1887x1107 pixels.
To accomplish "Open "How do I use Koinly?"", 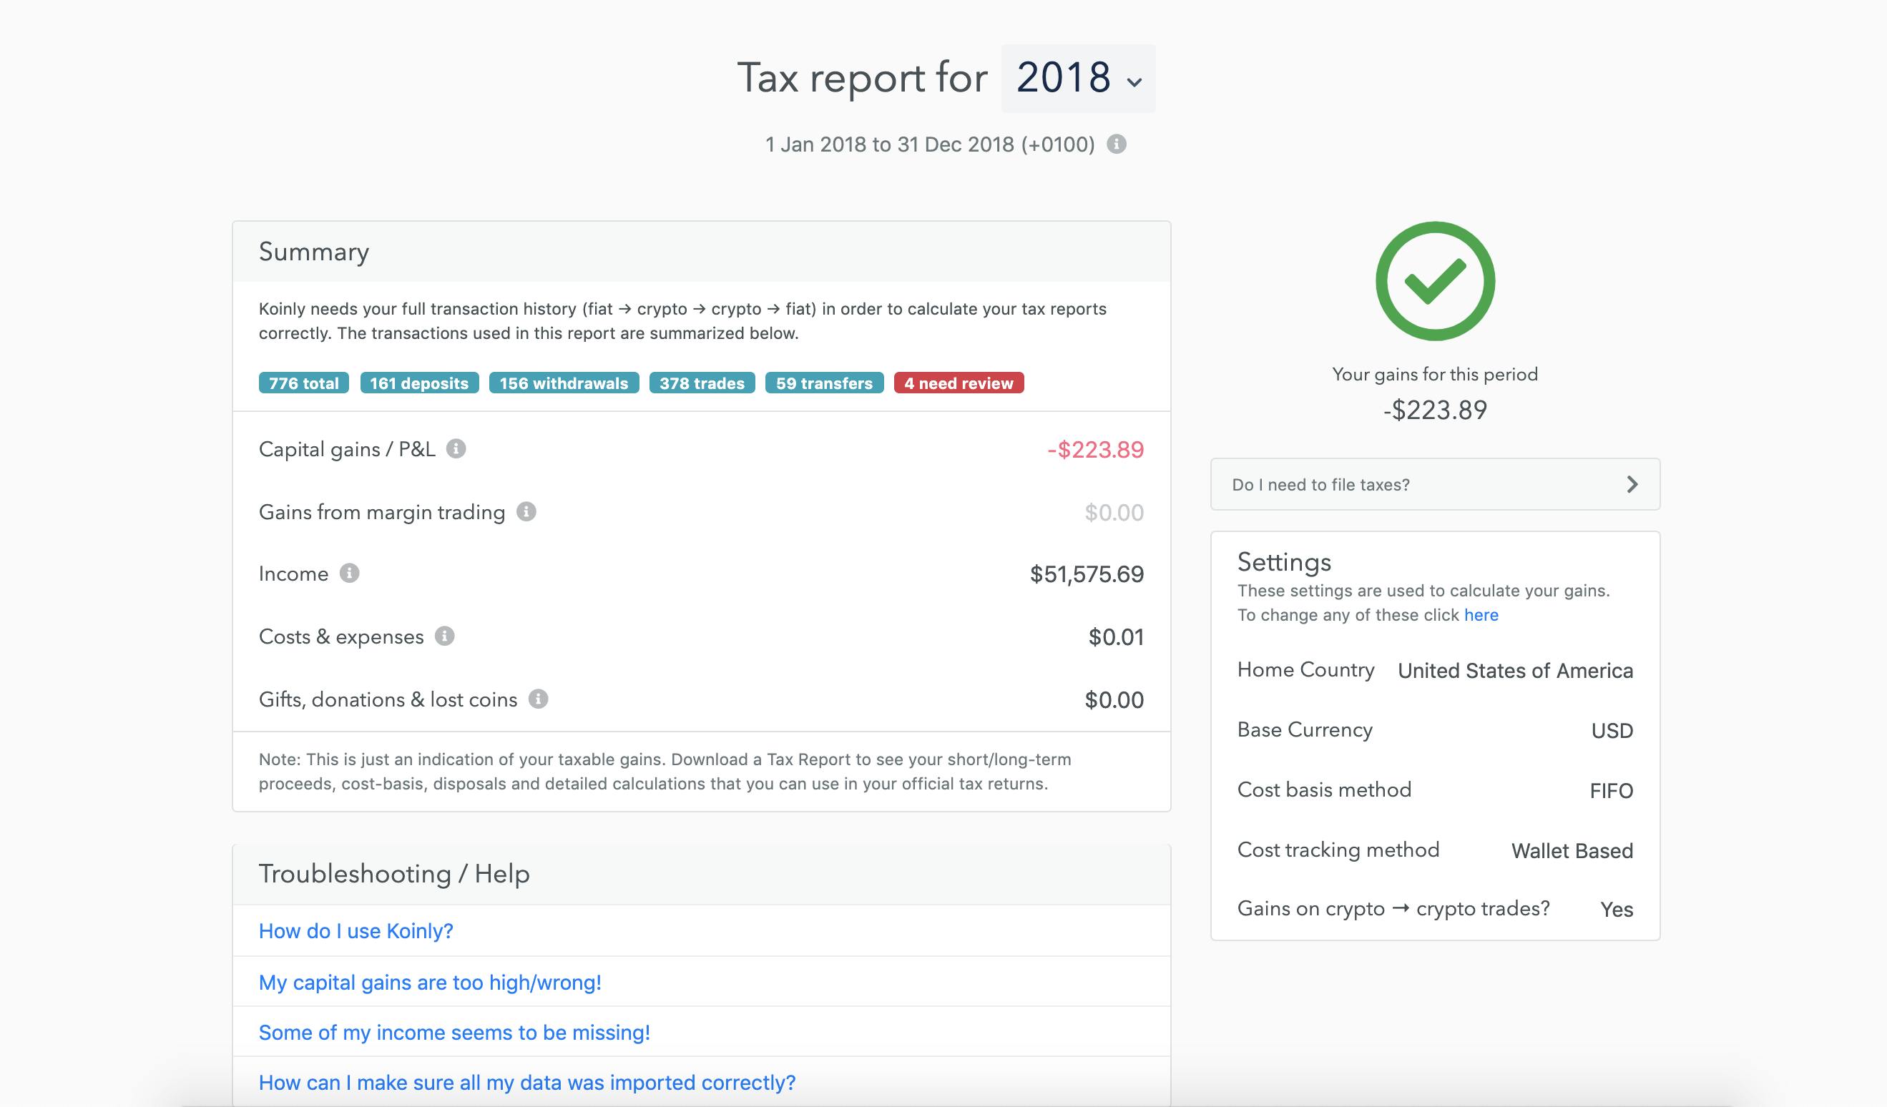I will [x=356, y=930].
